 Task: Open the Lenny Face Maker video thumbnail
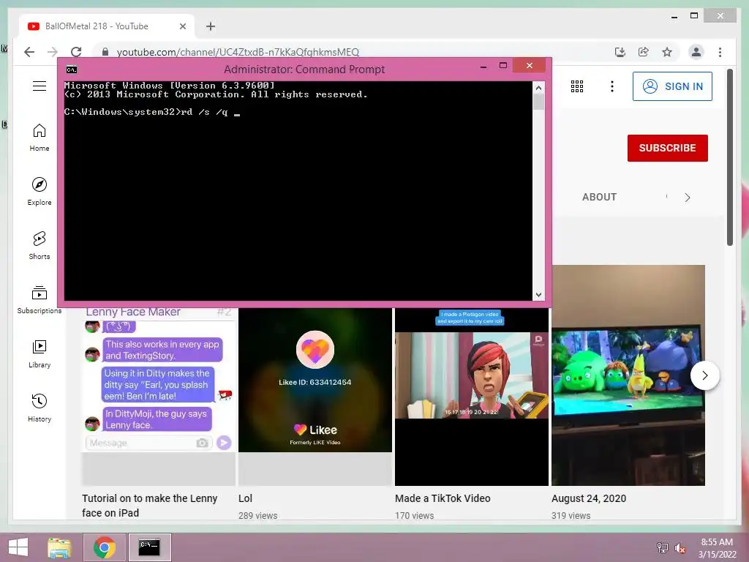(159, 397)
